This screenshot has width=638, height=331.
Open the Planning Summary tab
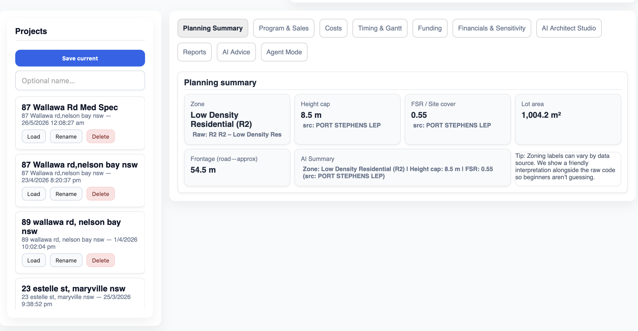(x=213, y=28)
